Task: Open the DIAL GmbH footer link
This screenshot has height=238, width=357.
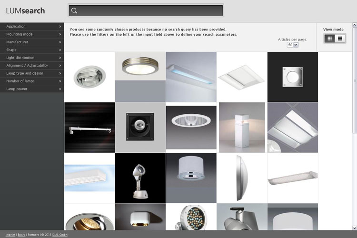Action: click(60, 235)
